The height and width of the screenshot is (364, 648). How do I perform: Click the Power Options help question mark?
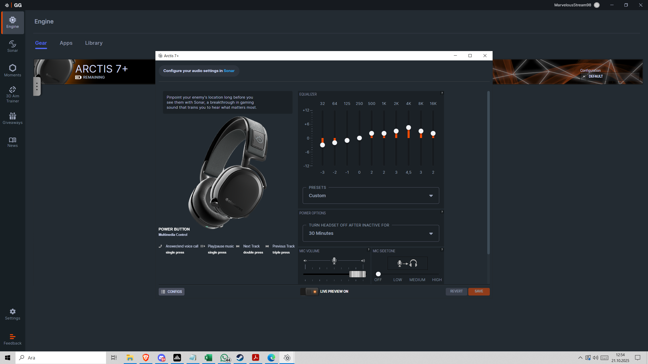tap(442, 212)
